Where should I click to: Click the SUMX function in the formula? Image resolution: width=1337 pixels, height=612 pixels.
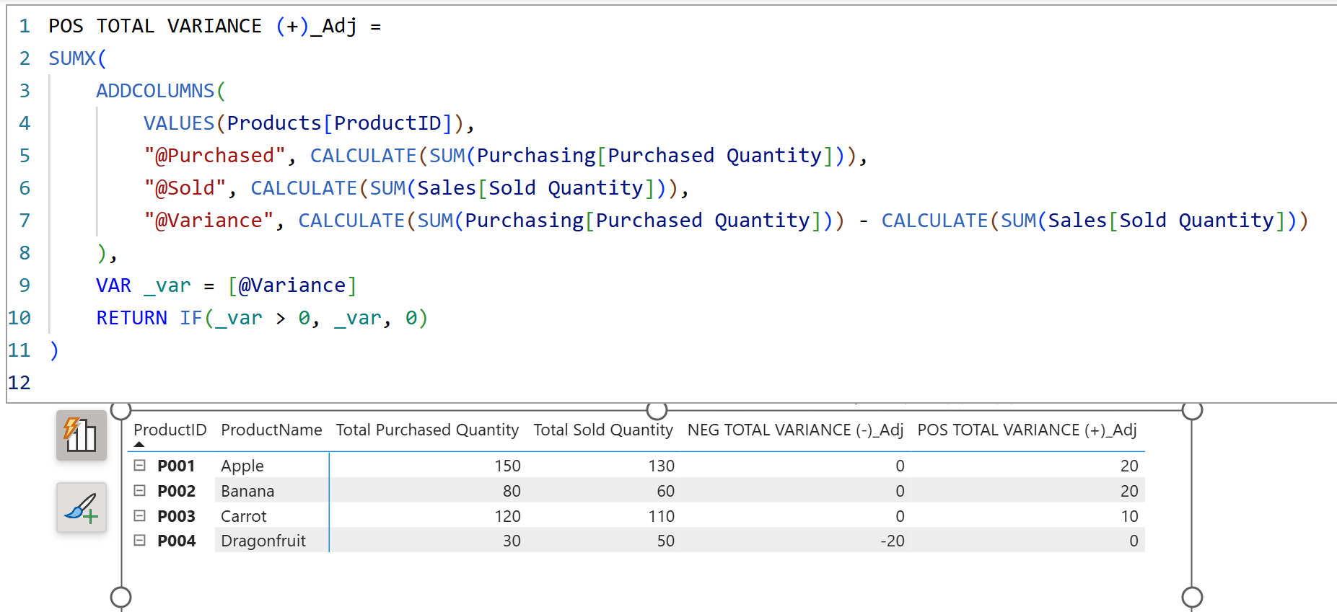pos(72,58)
